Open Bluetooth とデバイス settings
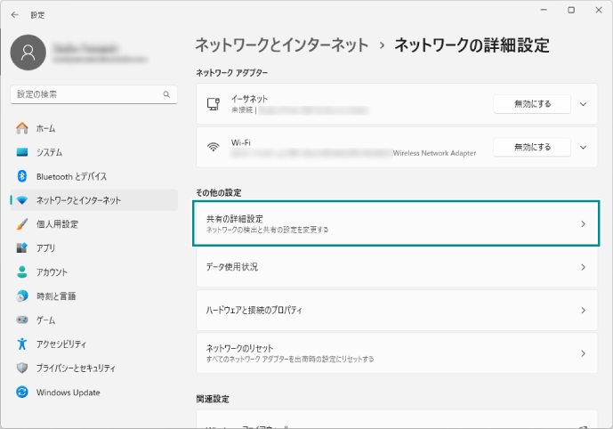 click(x=71, y=176)
